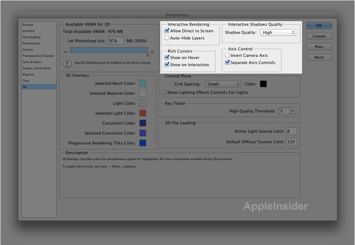This screenshot has width=355, height=245.
Task: Click the Ground Plane Color swatch
Action: coord(263,84)
